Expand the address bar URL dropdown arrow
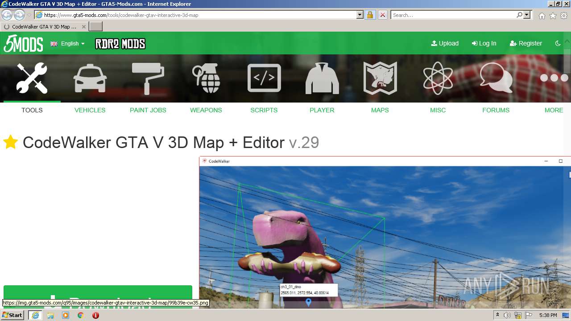571x321 pixels. click(x=360, y=15)
